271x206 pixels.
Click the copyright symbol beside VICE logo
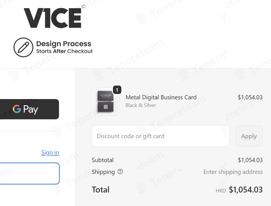click(83, 6)
